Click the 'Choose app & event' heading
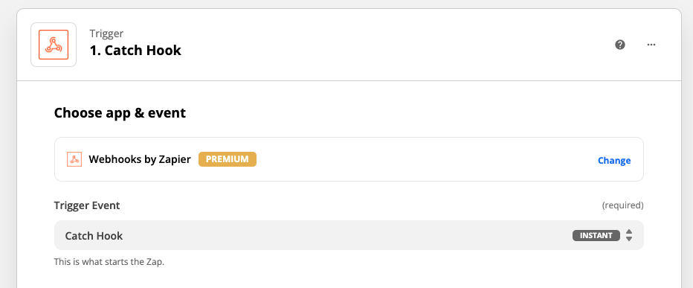The image size is (693, 288). [x=120, y=113]
